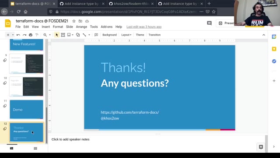Open Google Calendar side panel icon
Screen dimensions: 280x158
274,37
